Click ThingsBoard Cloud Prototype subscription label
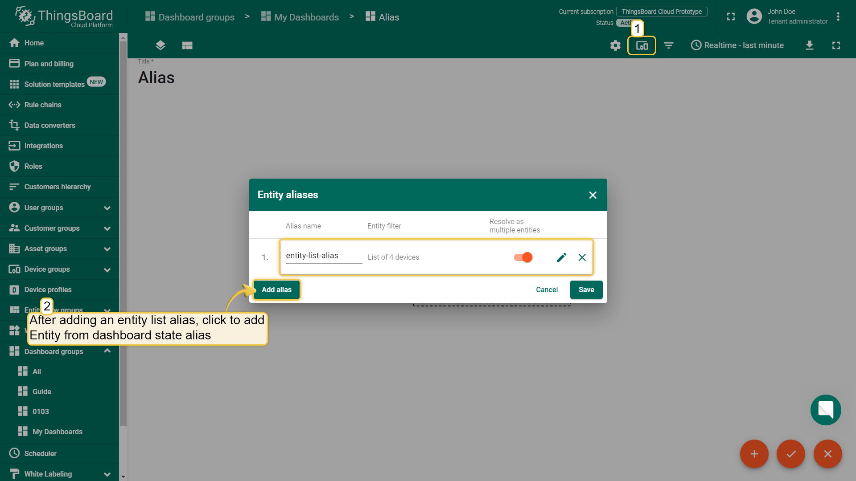 (x=662, y=12)
